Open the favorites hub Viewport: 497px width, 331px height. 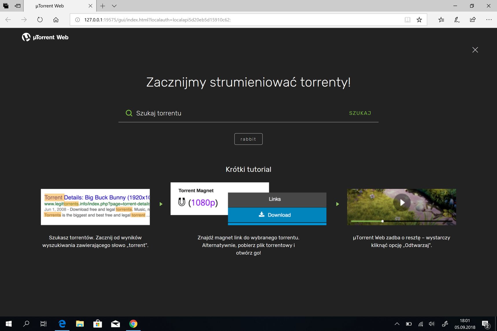tap(441, 20)
